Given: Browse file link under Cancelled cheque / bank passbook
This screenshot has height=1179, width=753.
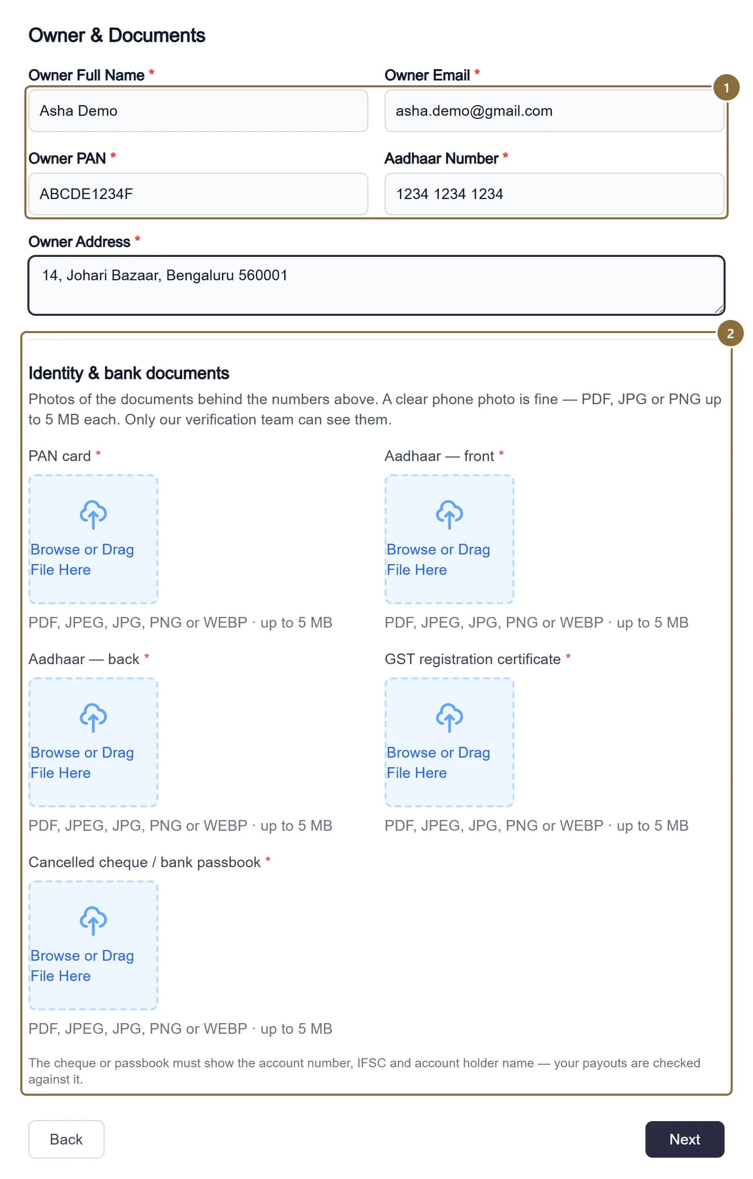Looking at the screenshot, I should pyautogui.click(x=82, y=966).
